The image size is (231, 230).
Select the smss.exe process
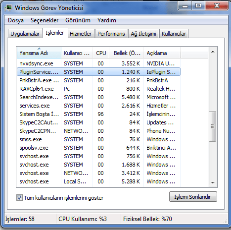click(x=98, y=139)
